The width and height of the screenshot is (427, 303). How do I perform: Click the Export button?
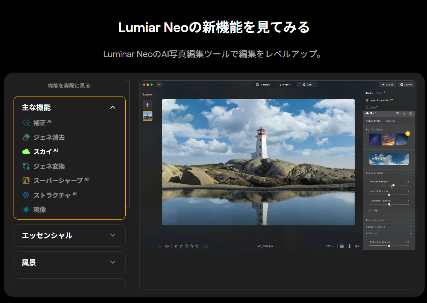pyautogui.click(x=406, y=85)
